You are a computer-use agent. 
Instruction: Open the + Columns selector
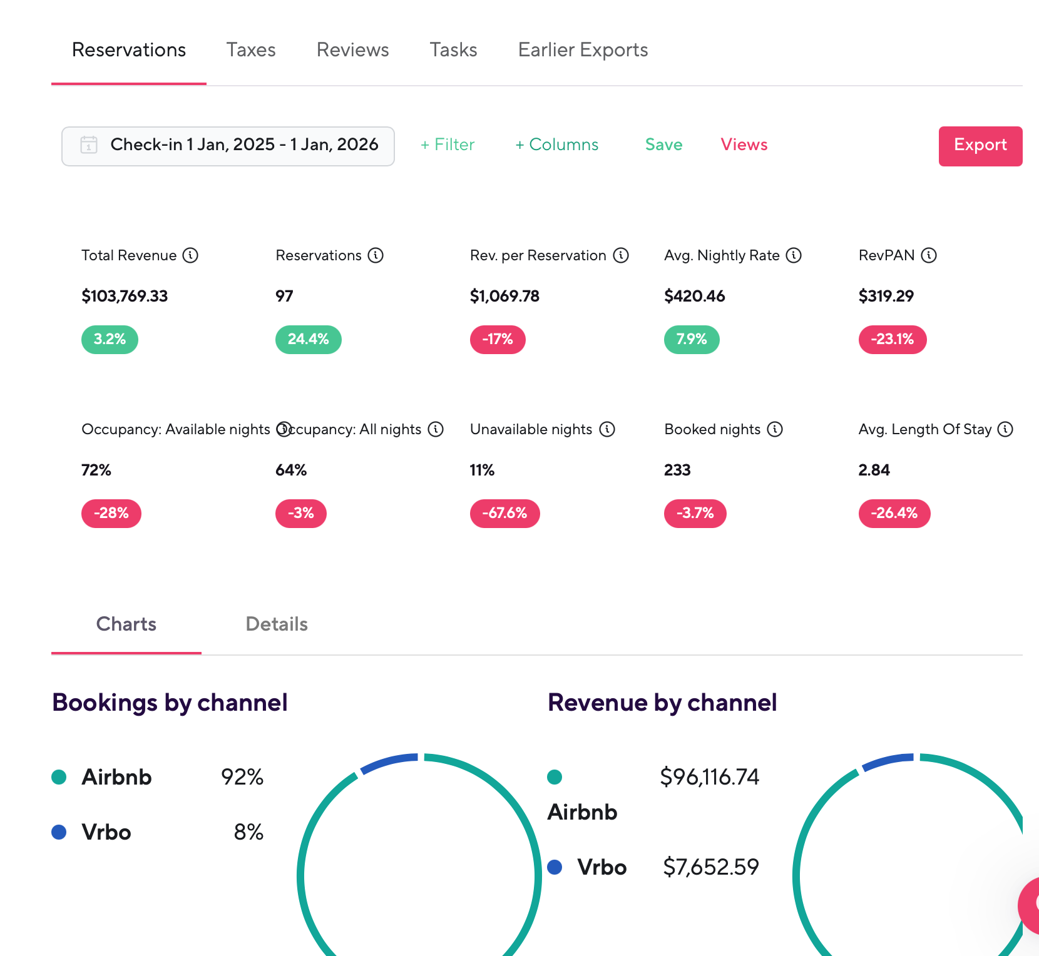(557, 145)
